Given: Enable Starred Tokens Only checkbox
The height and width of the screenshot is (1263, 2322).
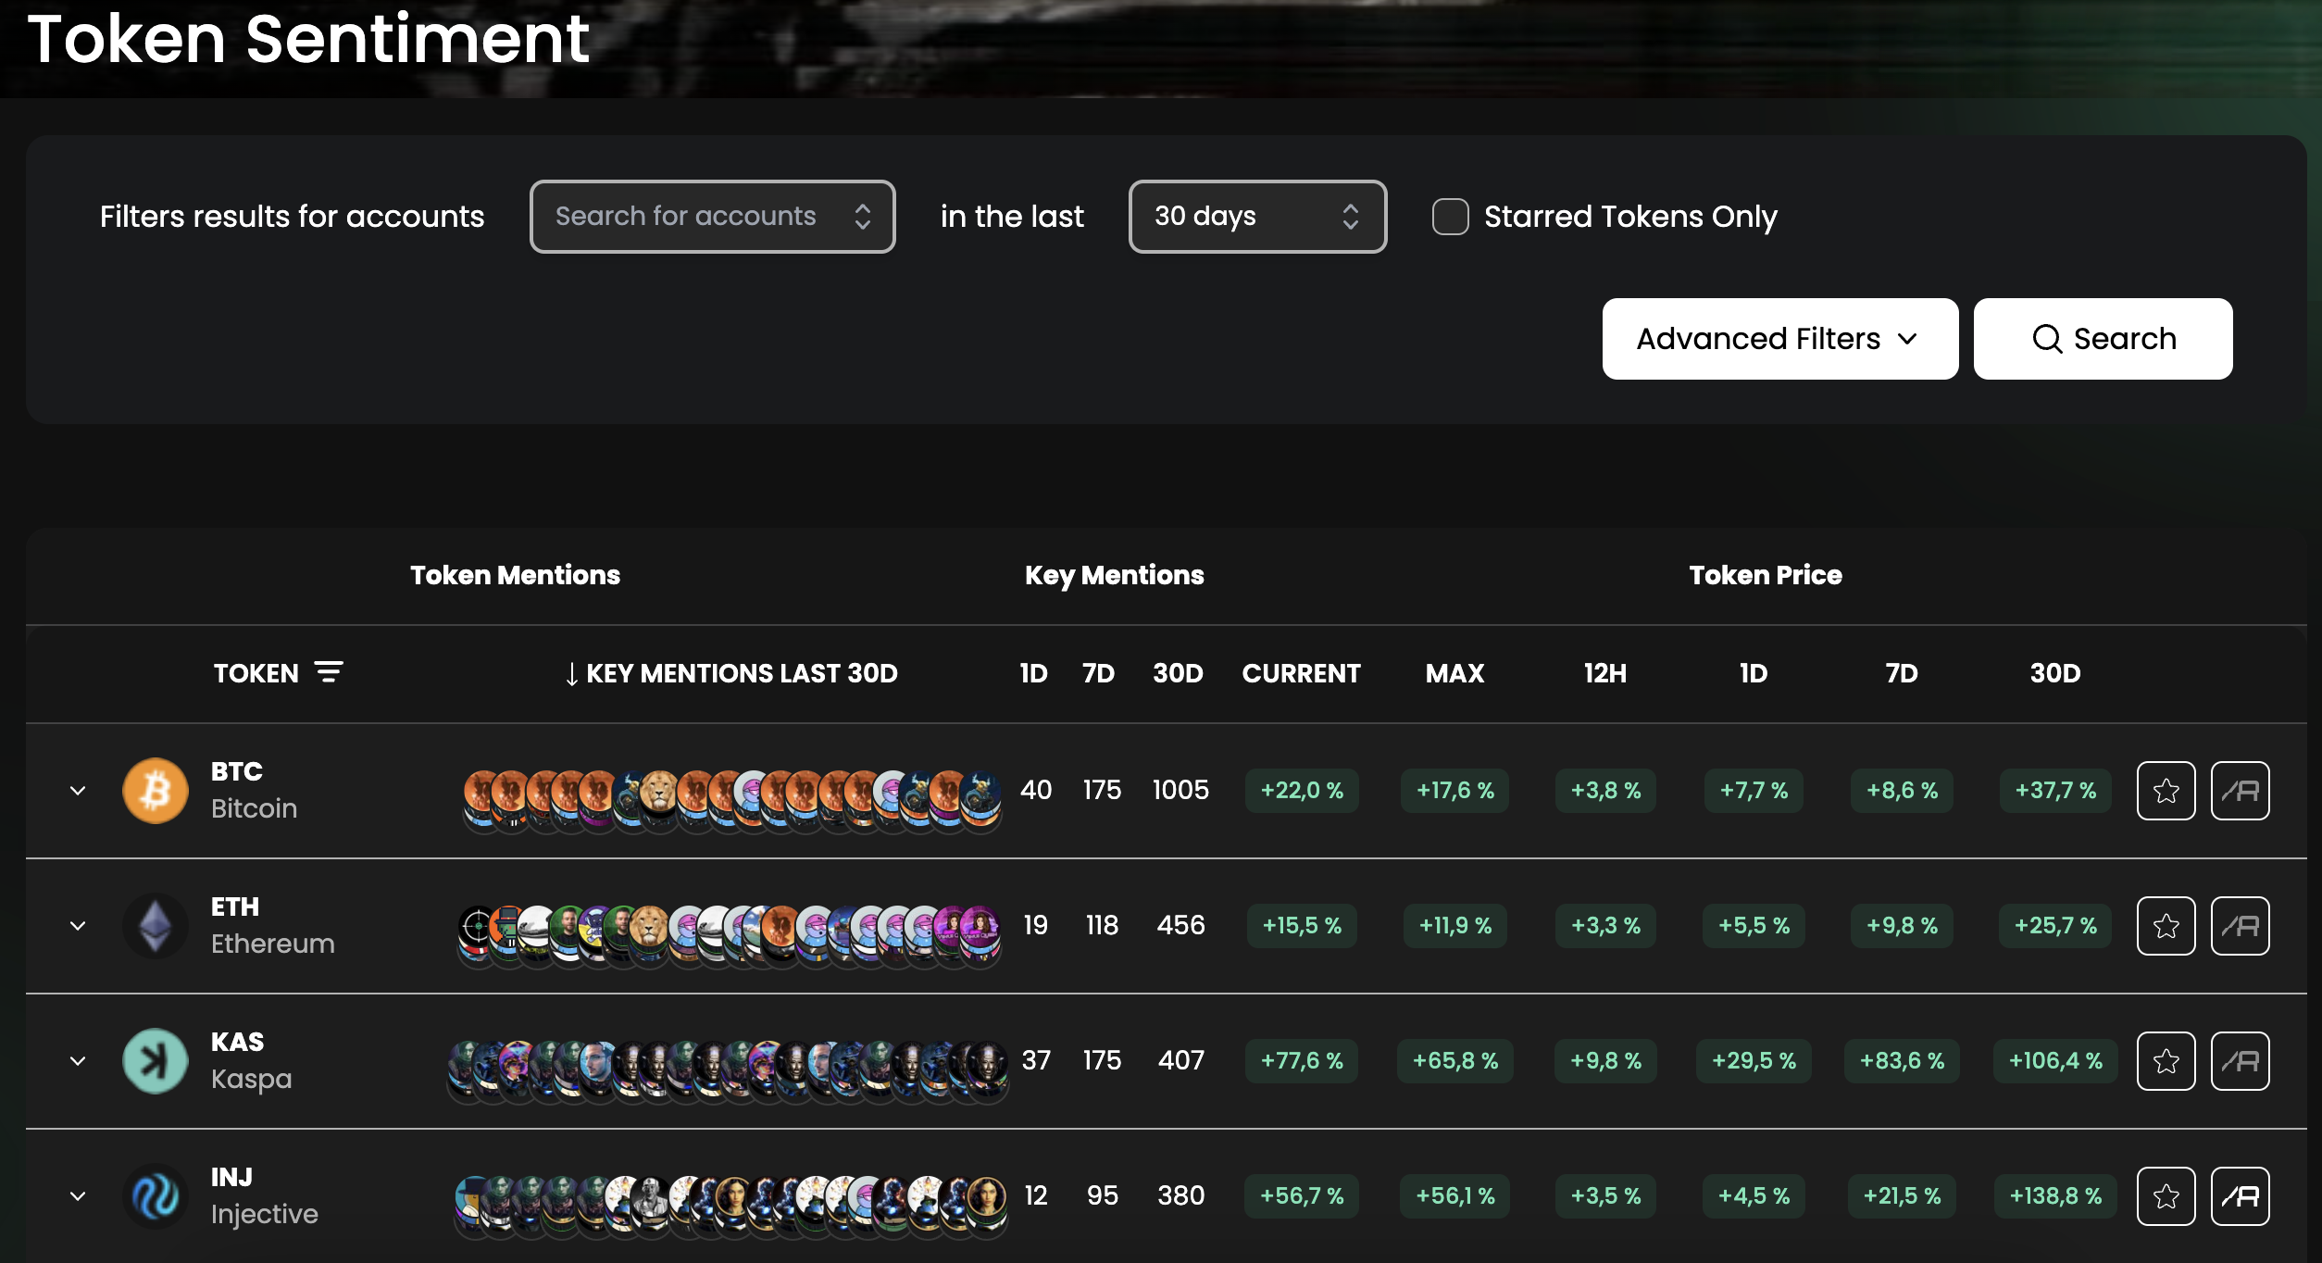Looking at the screenshot, I should pyautogui.click(x=1450, y=217).
